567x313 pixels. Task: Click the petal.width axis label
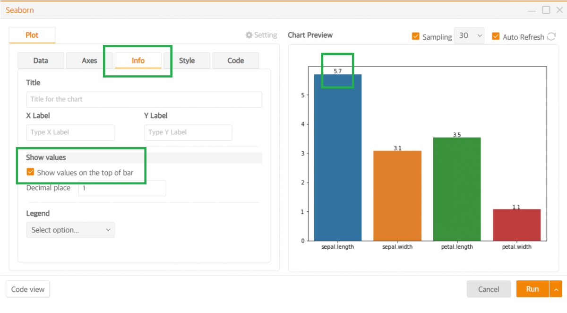[516, 247]
